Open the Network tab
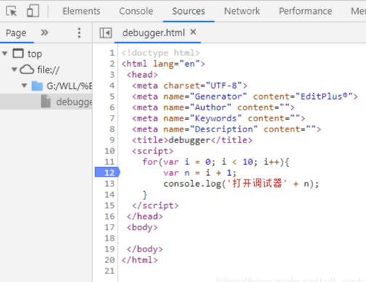 pos(242,11)
